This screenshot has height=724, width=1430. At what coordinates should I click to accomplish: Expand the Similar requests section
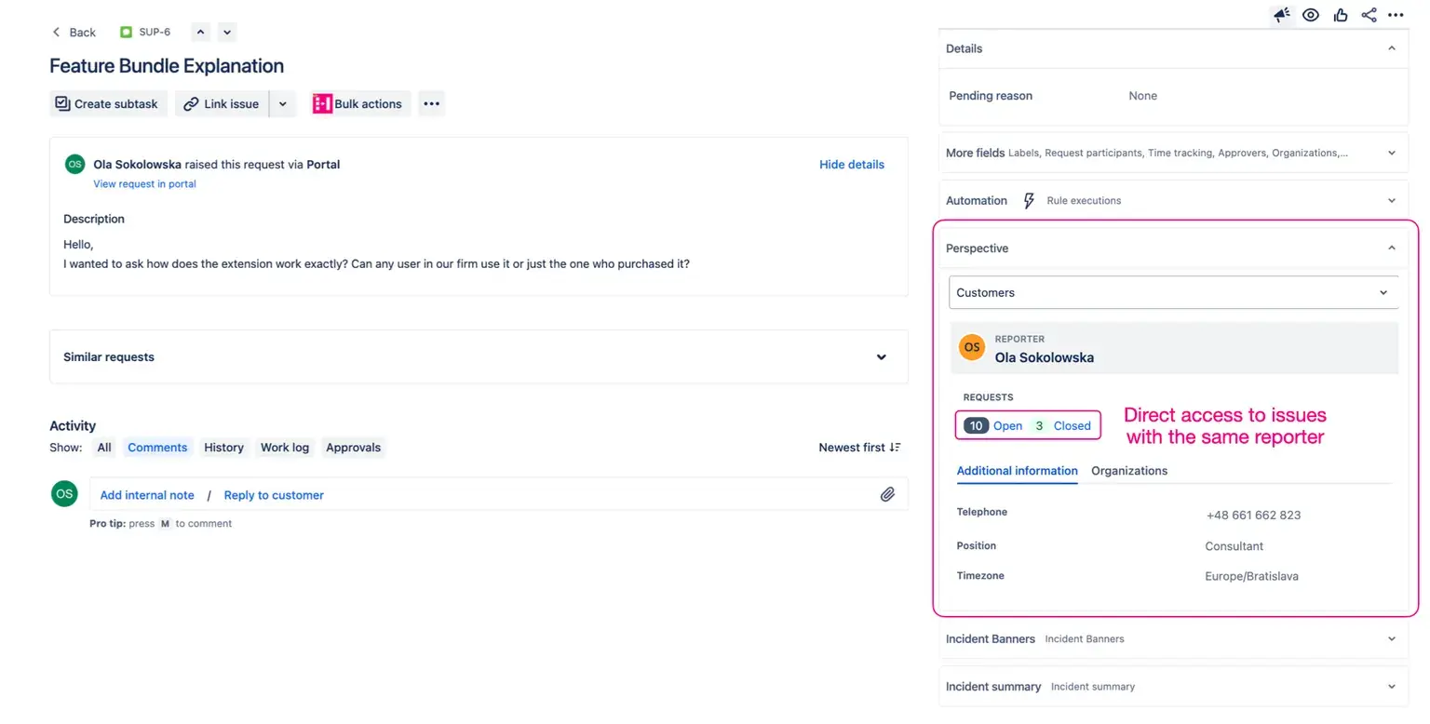tap(881, 357)
